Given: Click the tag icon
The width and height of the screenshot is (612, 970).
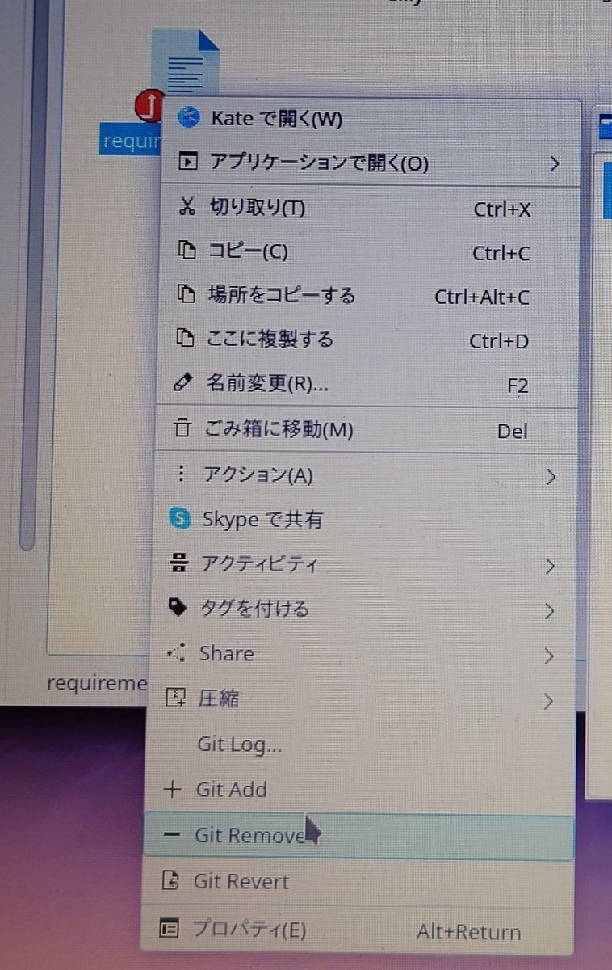Looking at the screenshot, I should pyautogui.click(x=177, y=608).
